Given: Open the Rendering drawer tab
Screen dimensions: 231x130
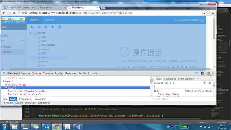Looking at the screenshot, I should pos(44,103).
